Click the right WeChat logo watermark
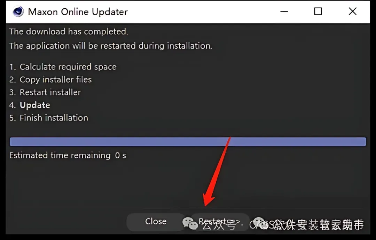The width and height of the screenshot is (376, 240). tap(261, 223)
